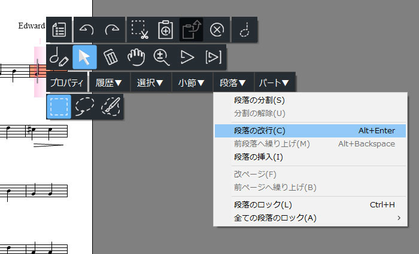Choose 段落の改行(C) menu item
The image size is (419, 254).
tap(310, 131)
